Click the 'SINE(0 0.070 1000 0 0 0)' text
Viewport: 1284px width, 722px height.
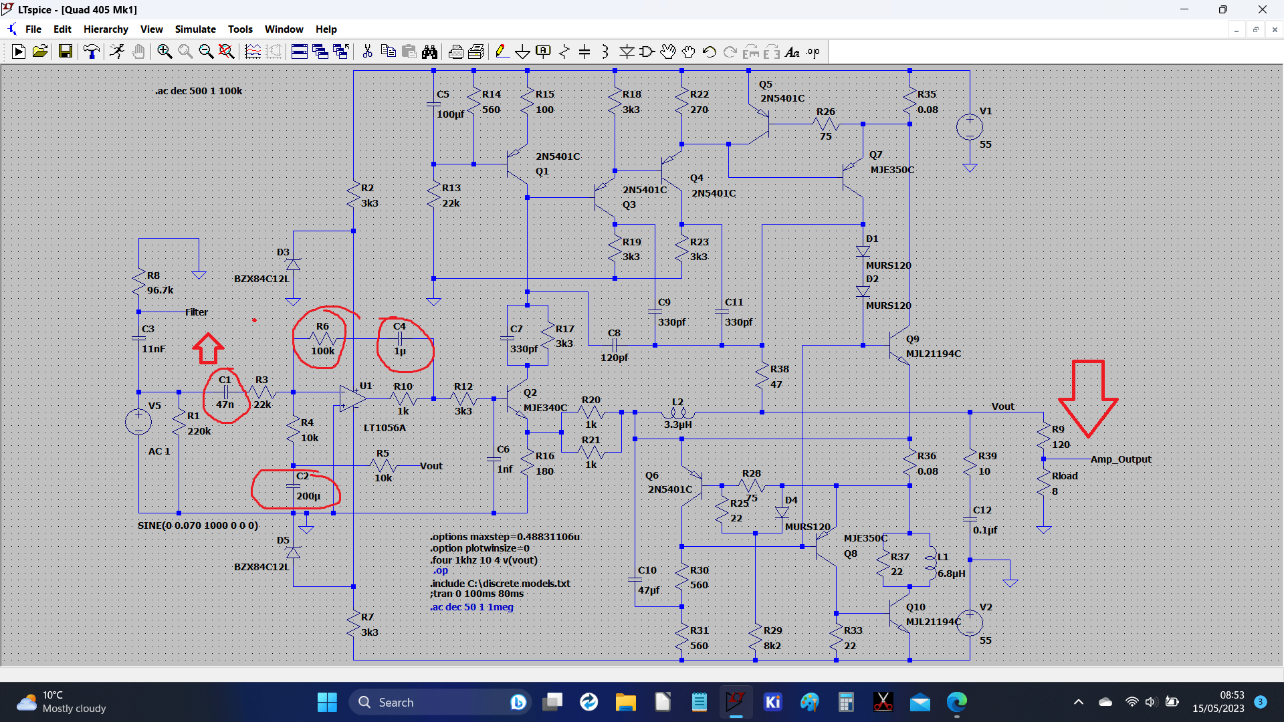pyautogui.click(x=198, y=525)
